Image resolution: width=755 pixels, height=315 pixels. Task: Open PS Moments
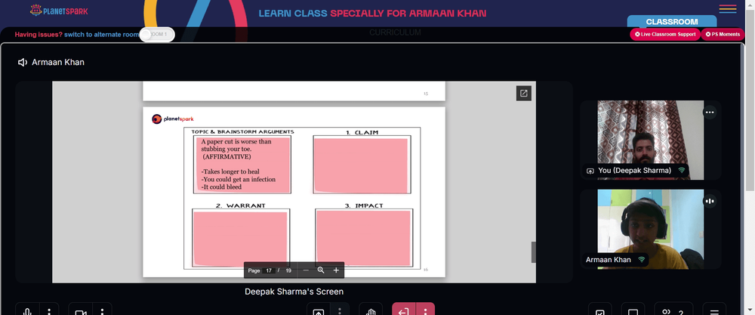click(723, 34)
